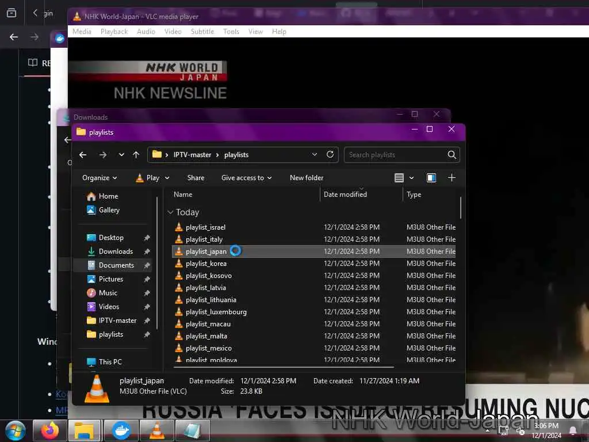Click the plus icon in Explorer toolbar
The image size is (589, 442).
coord(452,178)
